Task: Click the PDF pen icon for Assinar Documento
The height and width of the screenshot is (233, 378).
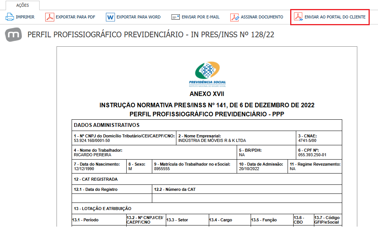Action: (x=234, y=17)
